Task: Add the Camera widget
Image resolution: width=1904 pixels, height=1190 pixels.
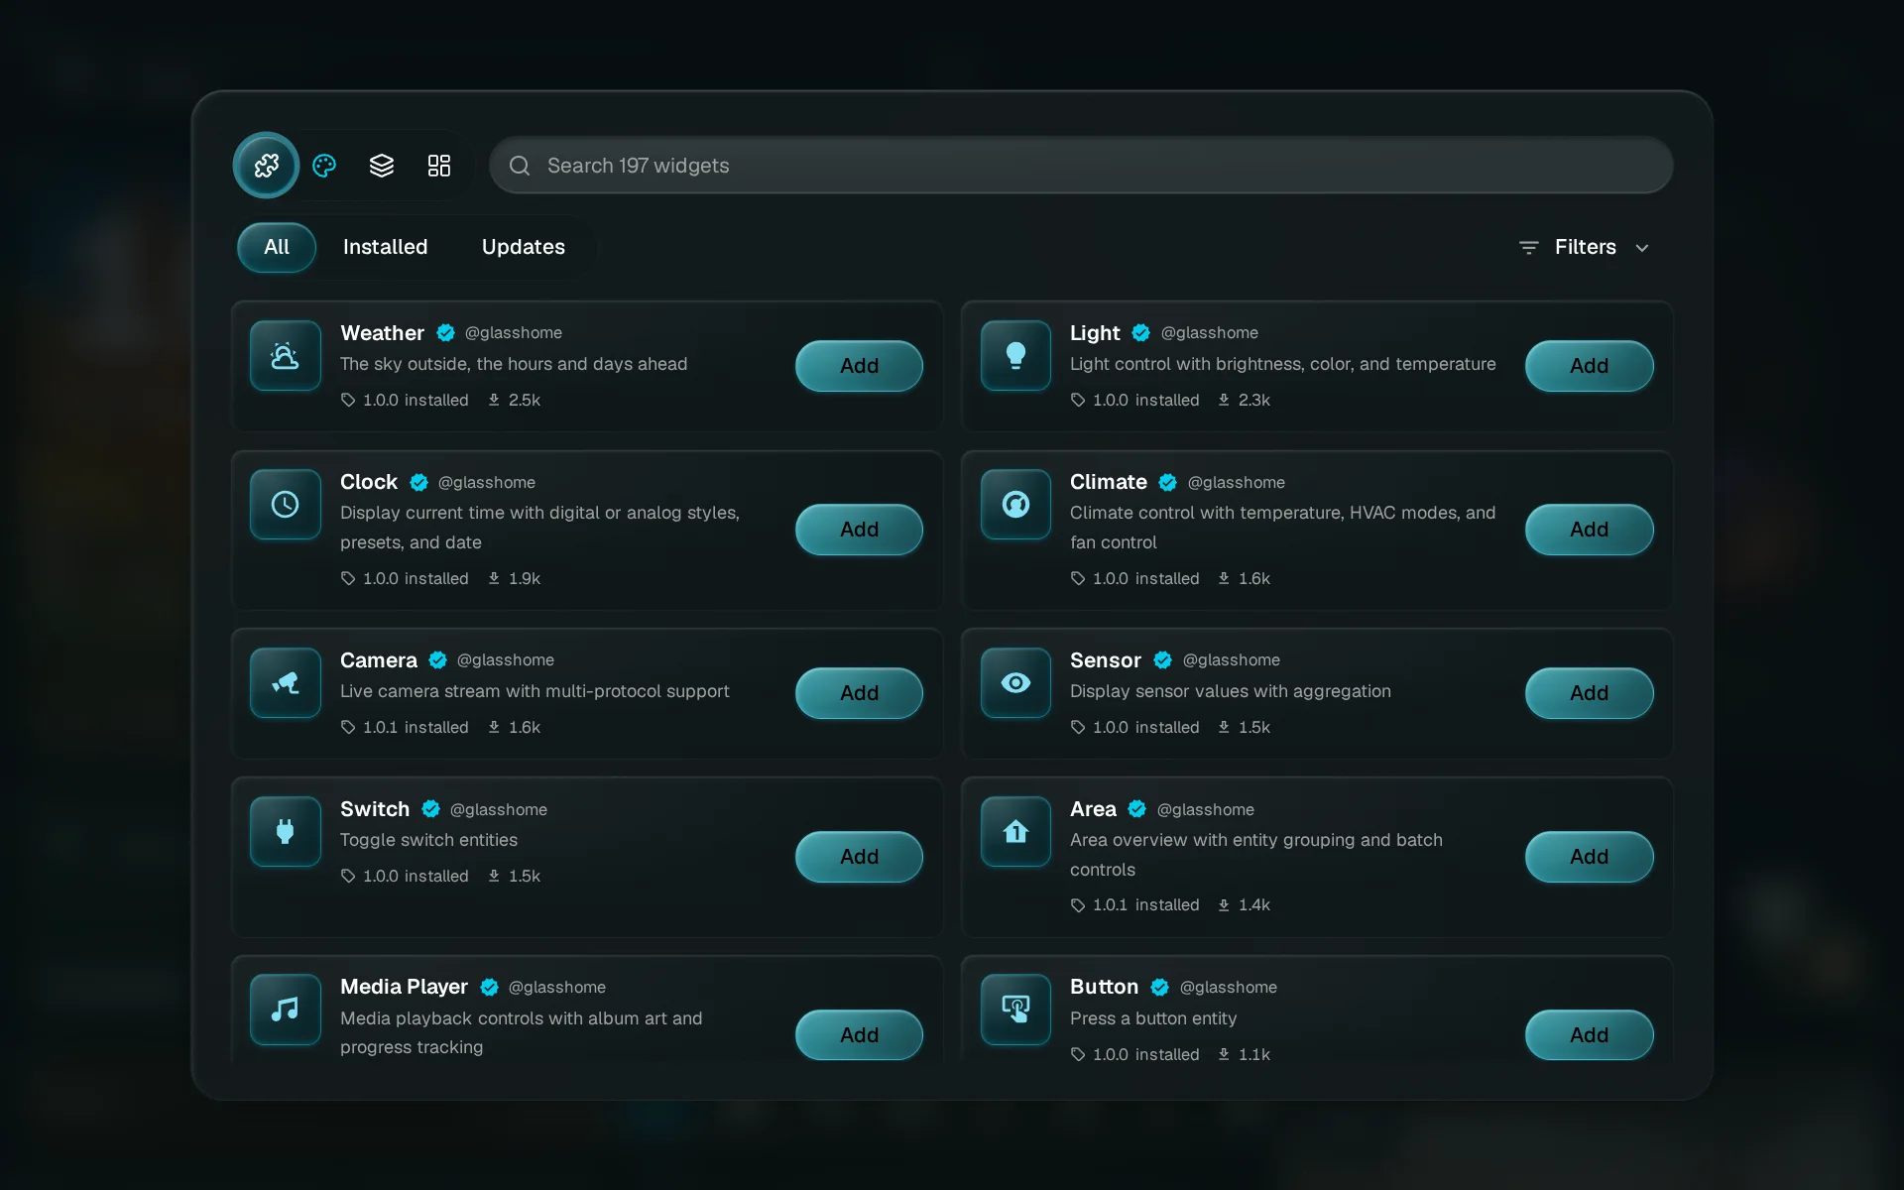Action: pyautogui.click(x=859, y=693)
